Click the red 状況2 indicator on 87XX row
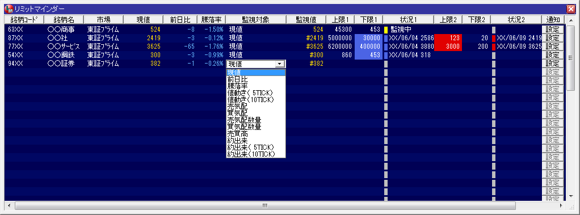 click(x=493, y=38)
